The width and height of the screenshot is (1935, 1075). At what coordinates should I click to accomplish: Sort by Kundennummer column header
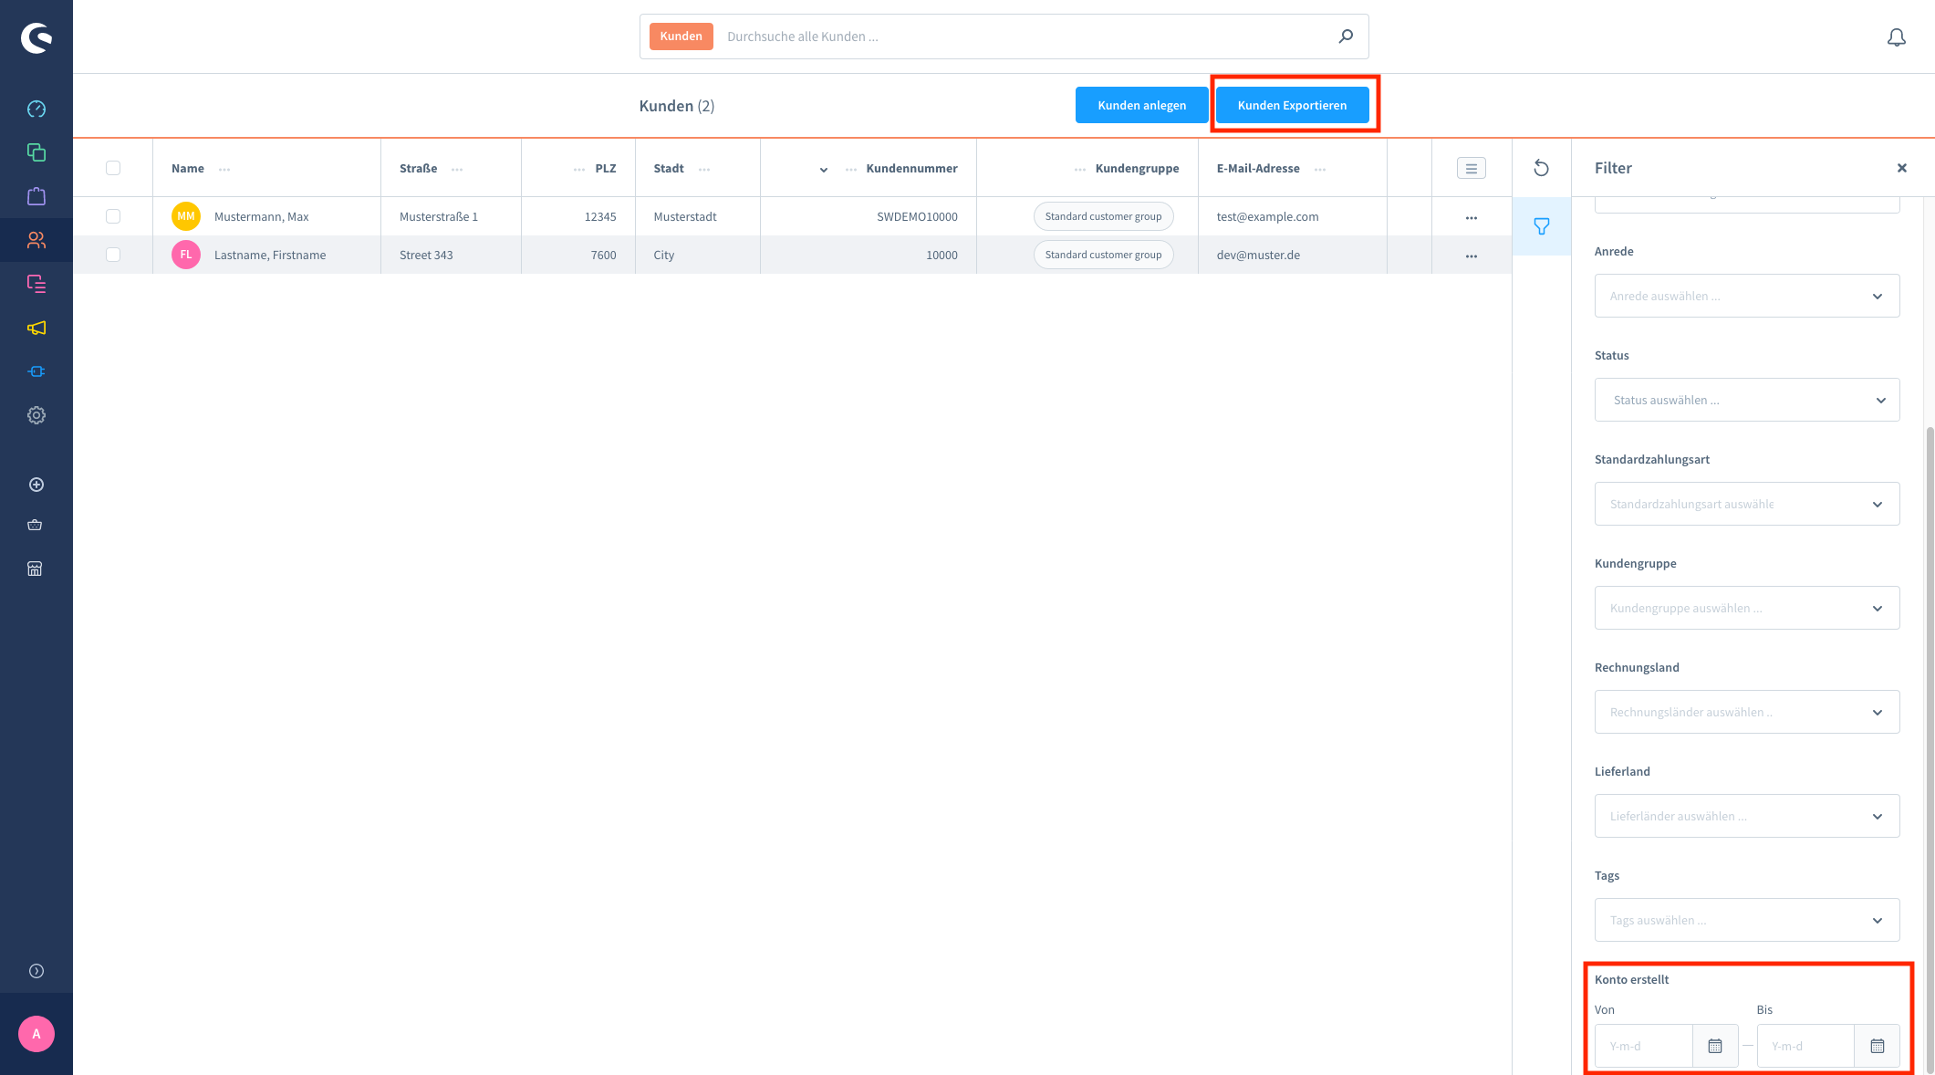point(910,168)
